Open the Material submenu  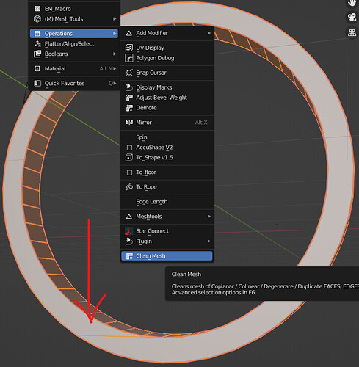coord(74,68)
